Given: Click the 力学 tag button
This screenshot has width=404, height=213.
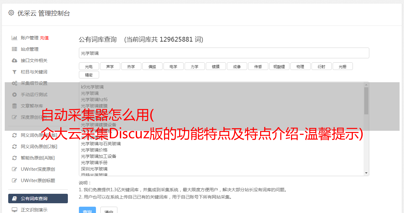Looking at the screenshot, I should tap(194, 66).
